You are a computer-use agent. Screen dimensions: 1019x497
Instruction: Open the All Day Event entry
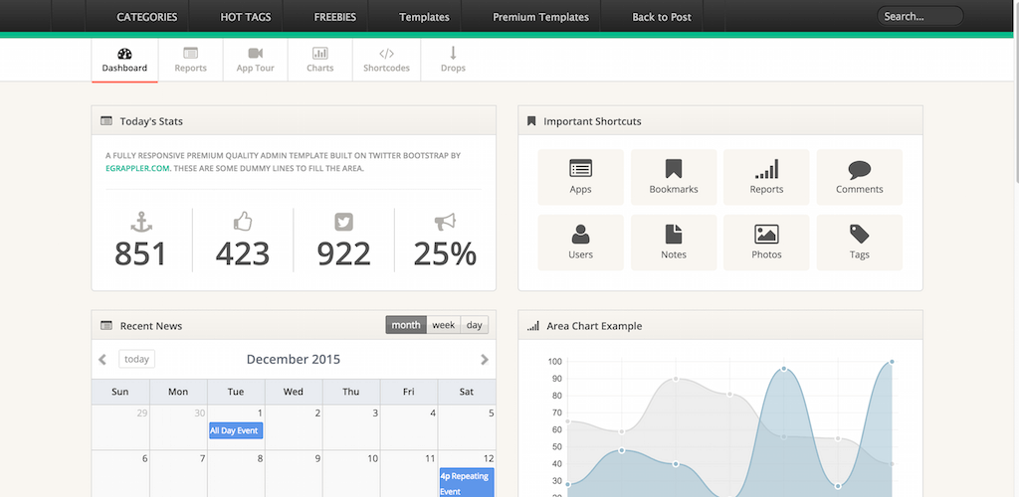(236, 430)
